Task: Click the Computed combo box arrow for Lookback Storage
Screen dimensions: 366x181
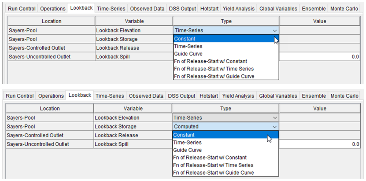Action: point(274,127)
